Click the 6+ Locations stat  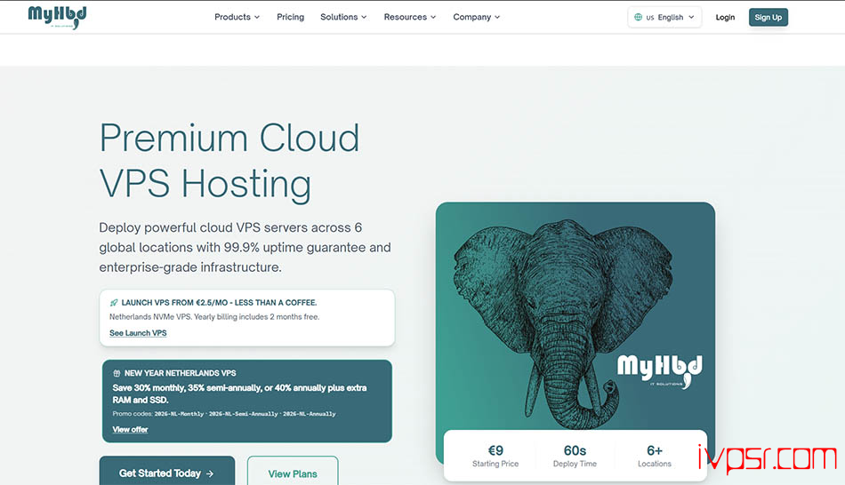coord(655,456)
